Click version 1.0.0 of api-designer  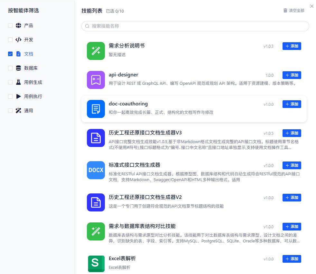[269, 75]
